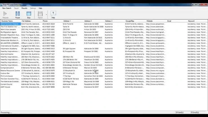The height and width of the screenshot is (117, 208).
Task: Open the New Search menu
Action: pos(7,8)
